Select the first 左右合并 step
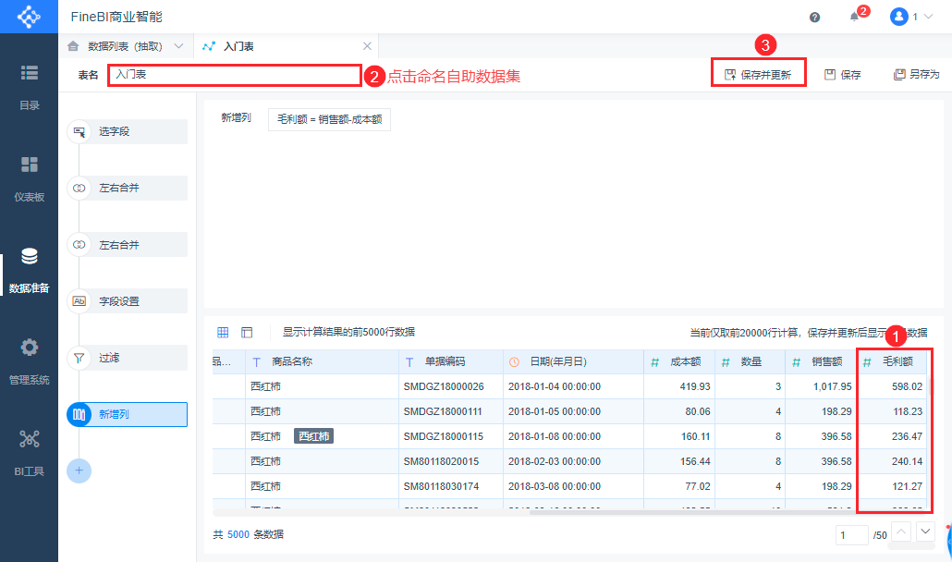The image size is (952, 562). pos(127,189)
